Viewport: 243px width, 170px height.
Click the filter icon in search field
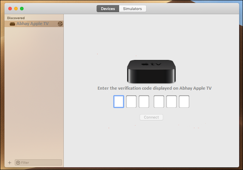click(x=18, y=163)
